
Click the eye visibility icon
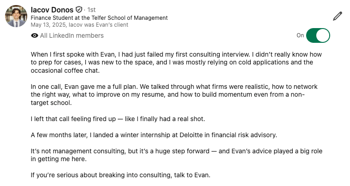(x=35, y=35)
